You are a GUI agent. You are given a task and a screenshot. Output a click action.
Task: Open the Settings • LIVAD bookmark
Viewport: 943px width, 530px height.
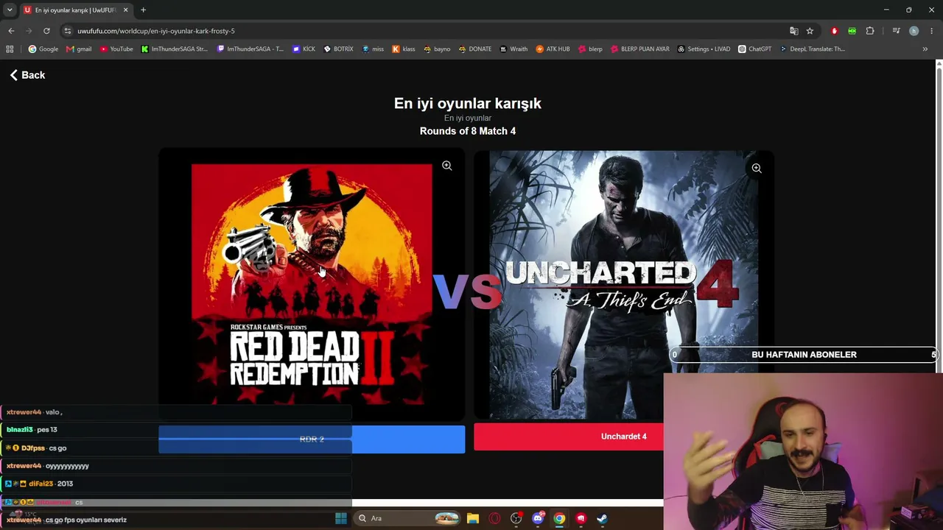704,49
